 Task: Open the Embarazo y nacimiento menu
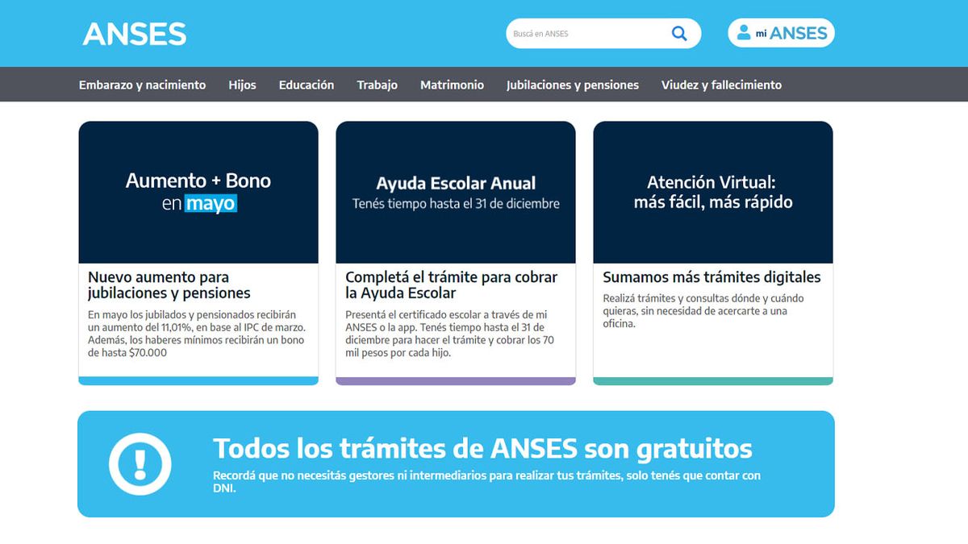[x=142, y=85]
